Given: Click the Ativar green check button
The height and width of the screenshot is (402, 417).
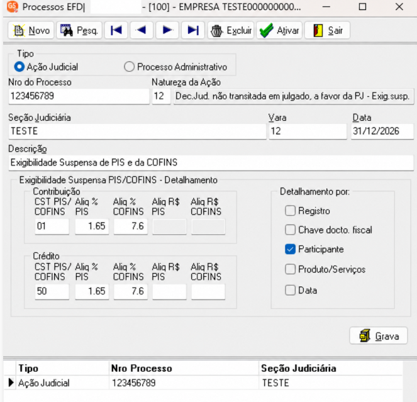Looking at the screenshot, I should [279, 30].
